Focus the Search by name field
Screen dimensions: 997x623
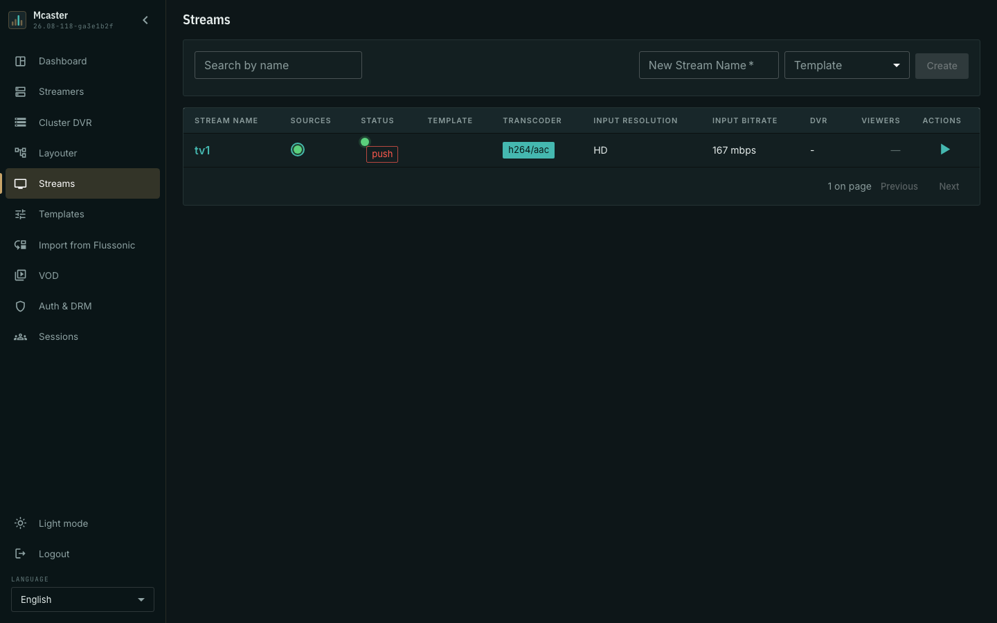[x=278, y=65]
